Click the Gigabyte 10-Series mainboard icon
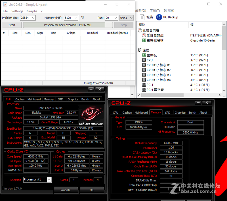The width and height of the screenshot is (227, 201). tap(144, 41)
